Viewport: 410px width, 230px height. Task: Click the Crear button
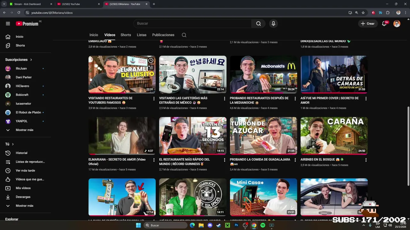click(368, 24)
